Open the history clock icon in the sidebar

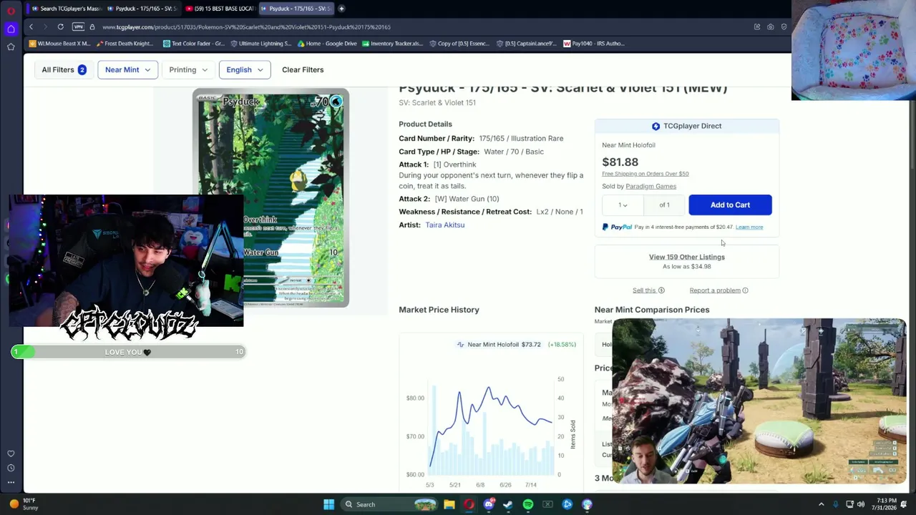[x=11, y=468]
